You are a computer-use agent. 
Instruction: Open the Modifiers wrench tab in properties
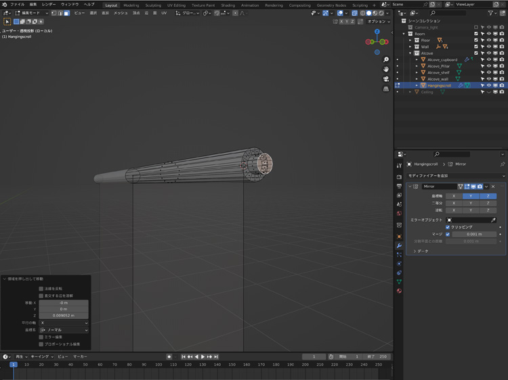pos(399,245)
